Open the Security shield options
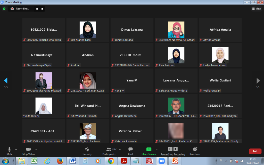The image size is (264, 165). (x=87, y=151)
